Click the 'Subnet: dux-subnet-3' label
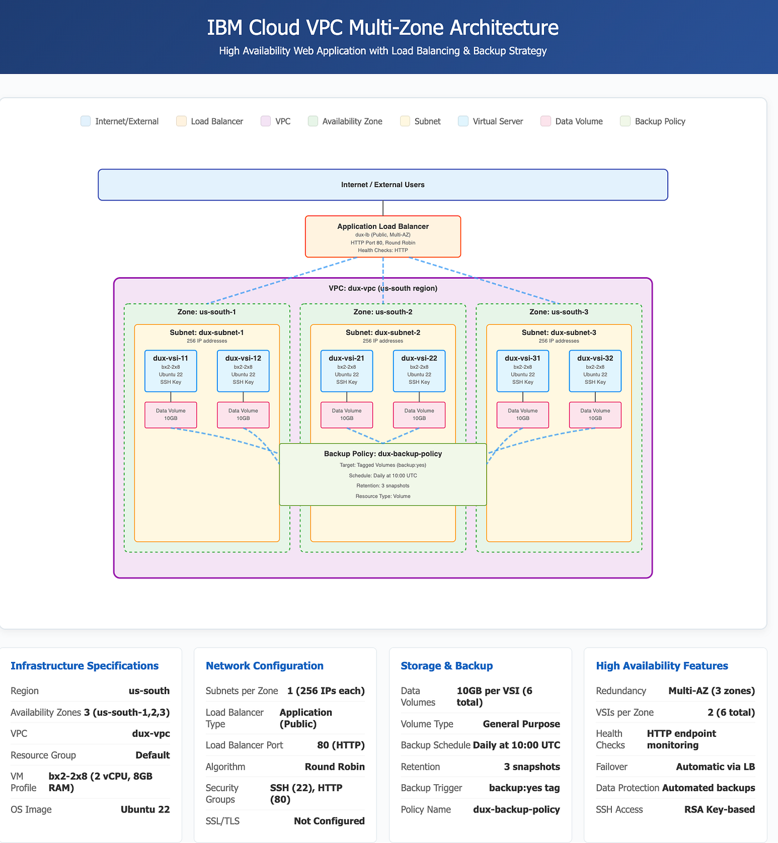The height and width of the screenshot is (843, 778). pyautogui.click(x=559, y=333)
